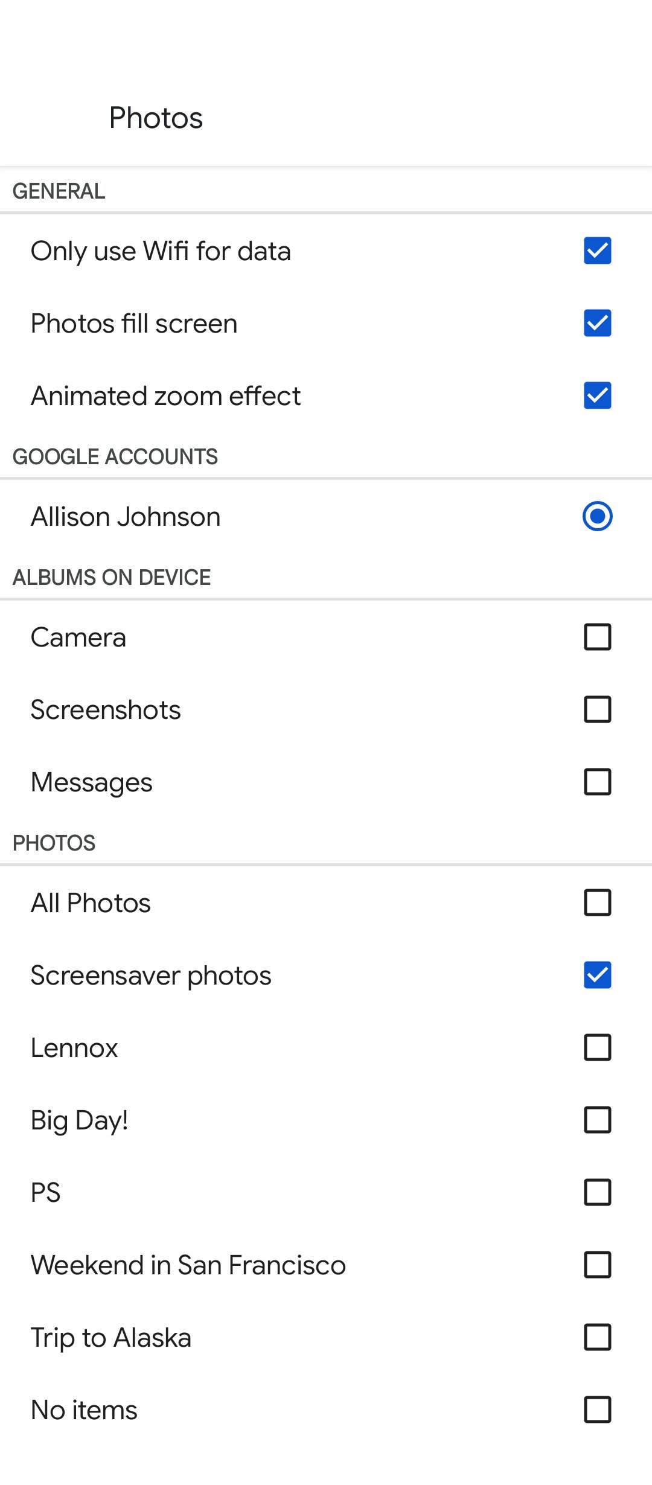Disable the Photos fill screen checkbox
The image size is (652, 1485).
pyautogui.click(x=597, y=323)
